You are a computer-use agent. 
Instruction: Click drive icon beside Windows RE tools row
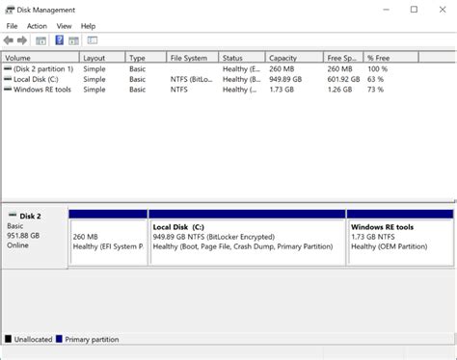pos(8,90)
